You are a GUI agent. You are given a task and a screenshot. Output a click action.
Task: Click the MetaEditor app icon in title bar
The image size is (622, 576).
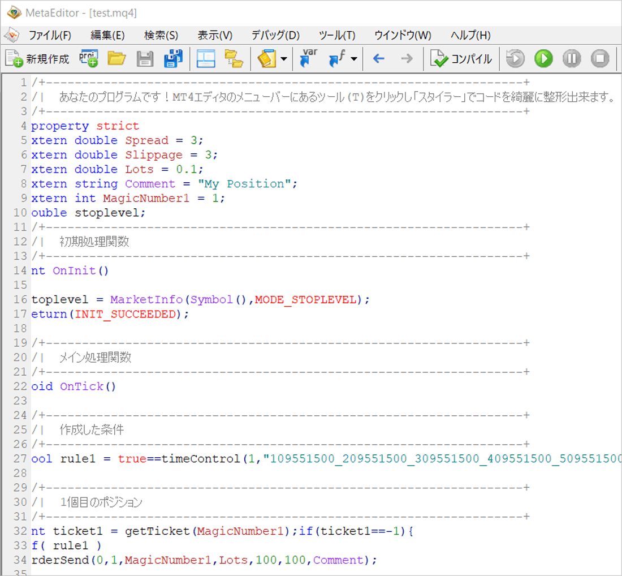[14, 12]
